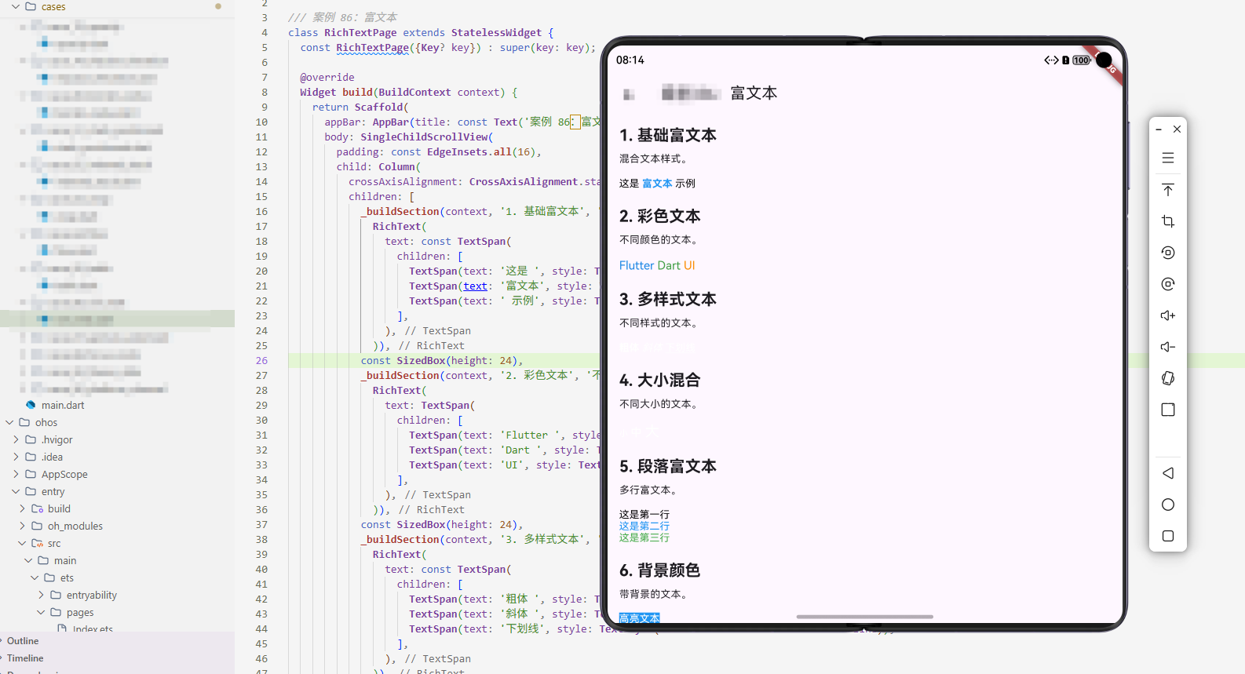This screenshot has height=674, width=1245.
Task: Click 'SingleChildScrollView' on line 11
Action: point(424,137)
